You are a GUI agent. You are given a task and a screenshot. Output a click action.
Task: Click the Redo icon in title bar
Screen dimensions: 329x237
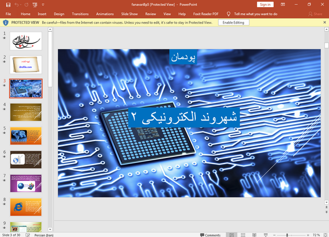[26, 4]
